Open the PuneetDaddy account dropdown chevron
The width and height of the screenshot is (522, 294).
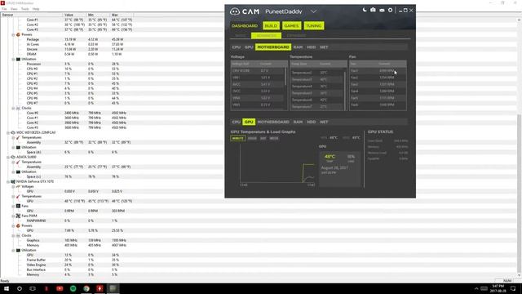click(313, 11)
